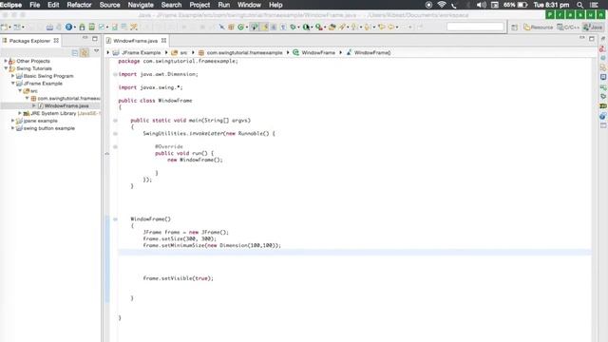608x342 pixels.
Task: Open the Window menu
Action: (x=249, y=5)
